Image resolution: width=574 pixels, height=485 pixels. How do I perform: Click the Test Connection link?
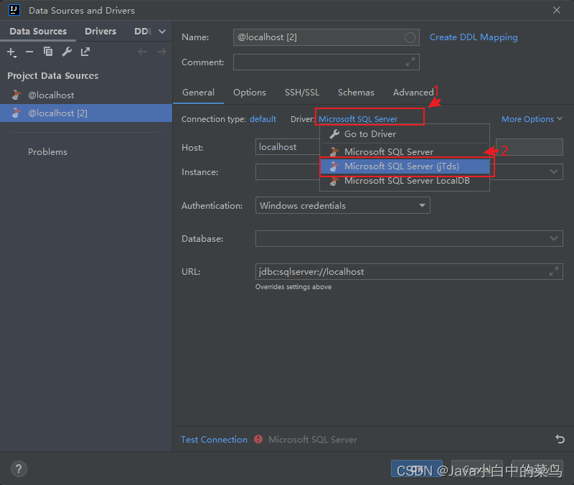pos(213,439)
